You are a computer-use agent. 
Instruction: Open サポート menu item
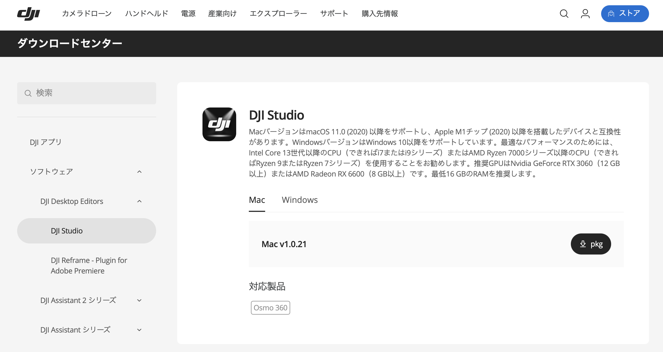click(x=334, y=14)
